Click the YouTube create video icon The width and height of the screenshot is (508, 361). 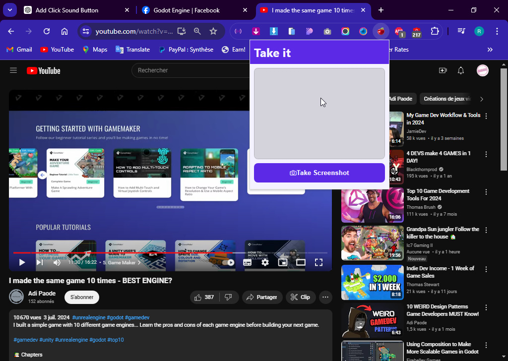(x=443, y=70)
